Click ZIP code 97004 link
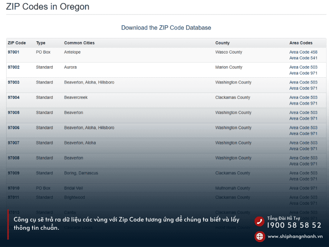Screen dimensions: 329x247 pyautogui.click(x=14, y=98)
